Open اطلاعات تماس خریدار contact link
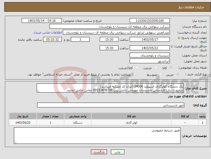The width and height of the screenshot is (211, 159). click(48, 32)
